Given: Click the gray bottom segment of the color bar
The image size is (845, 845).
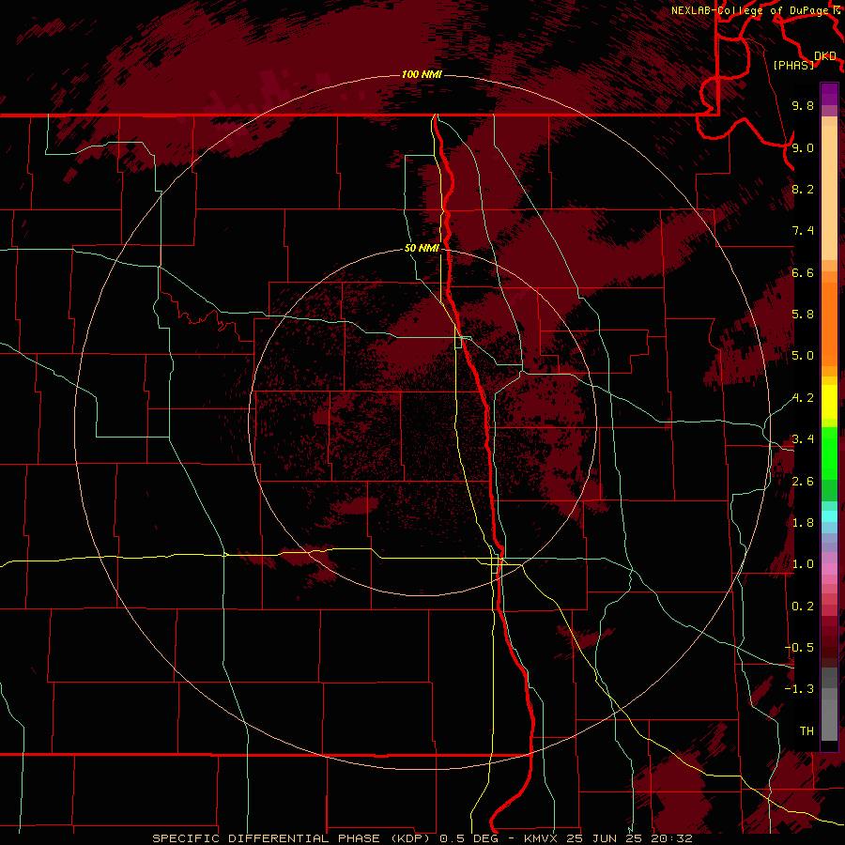Looking at the screenshot, I should pos(829,719).
